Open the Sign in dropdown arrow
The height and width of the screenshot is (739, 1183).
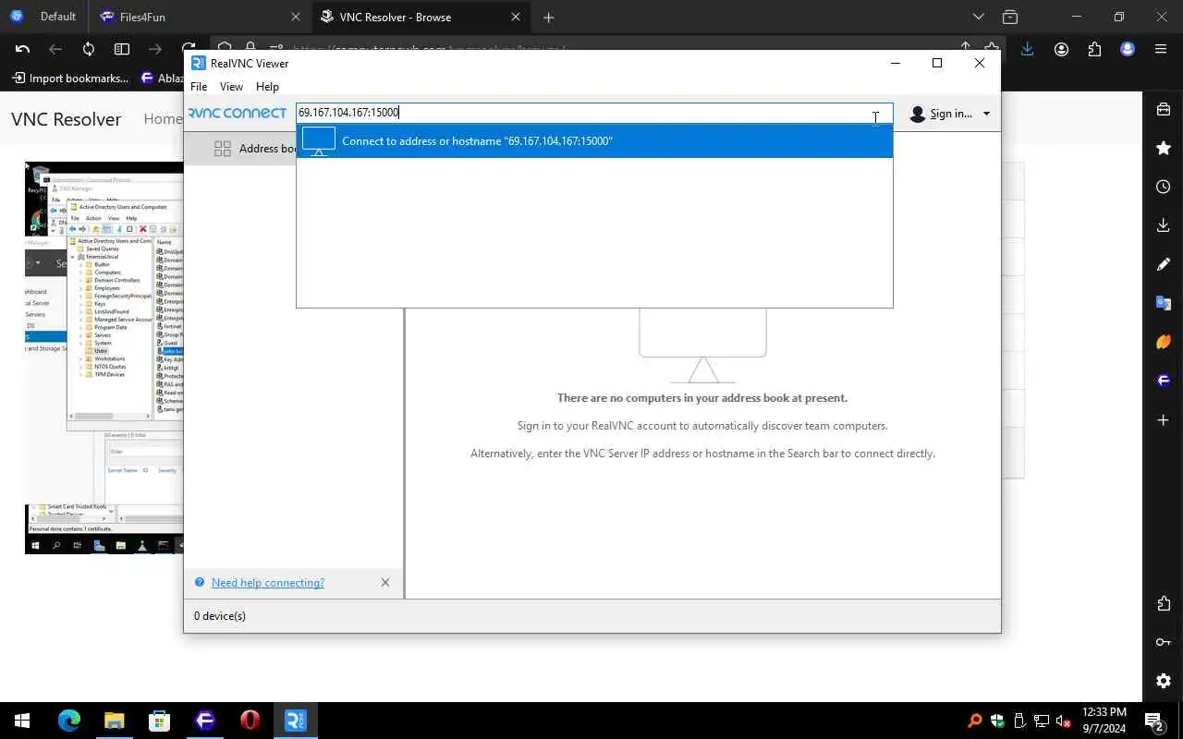(x=986, y=114)
